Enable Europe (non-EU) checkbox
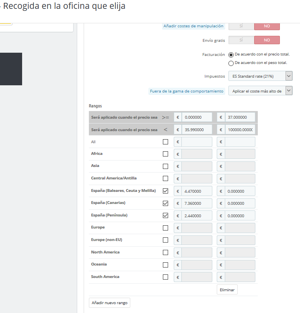 coord(165,240)
